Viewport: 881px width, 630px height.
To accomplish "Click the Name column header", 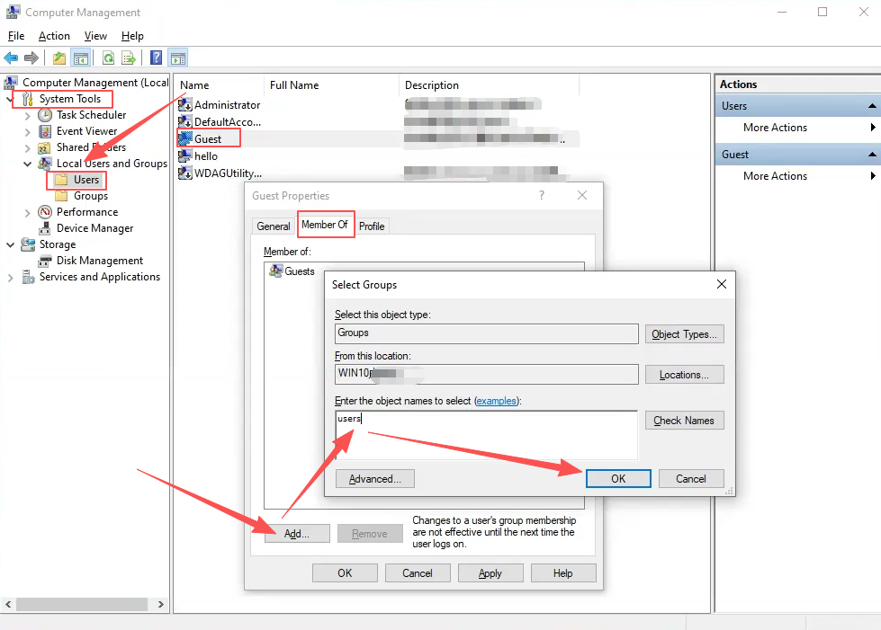I will 220,85.
